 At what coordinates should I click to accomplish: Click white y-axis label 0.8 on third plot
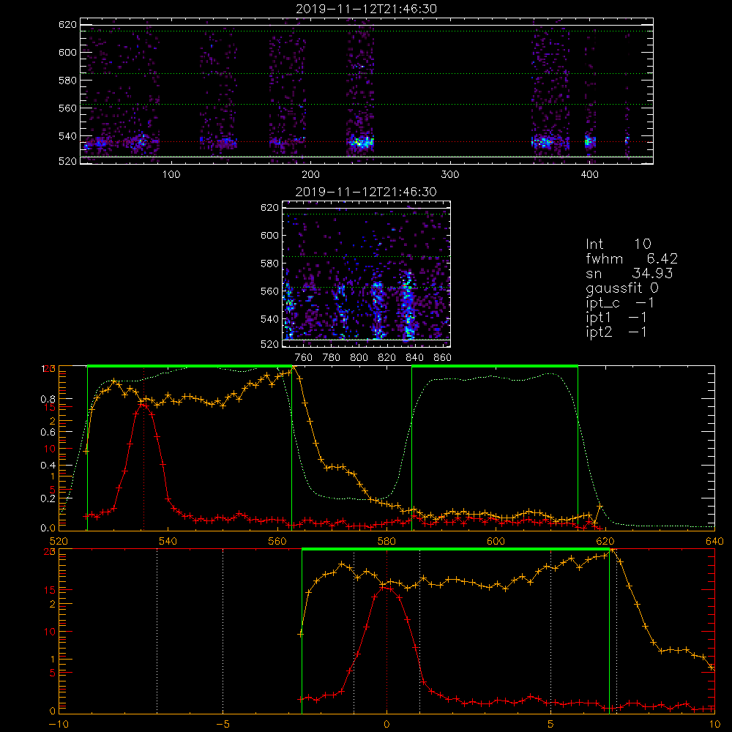pyautogui.click(x=48, y=399)
